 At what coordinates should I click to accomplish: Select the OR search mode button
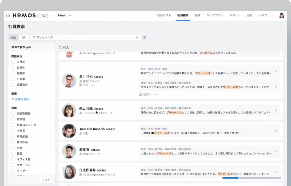(x=23, y=37)
